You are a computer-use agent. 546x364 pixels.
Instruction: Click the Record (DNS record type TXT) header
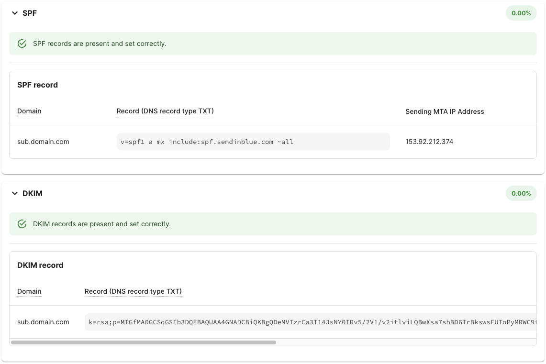tap(165, 111)
